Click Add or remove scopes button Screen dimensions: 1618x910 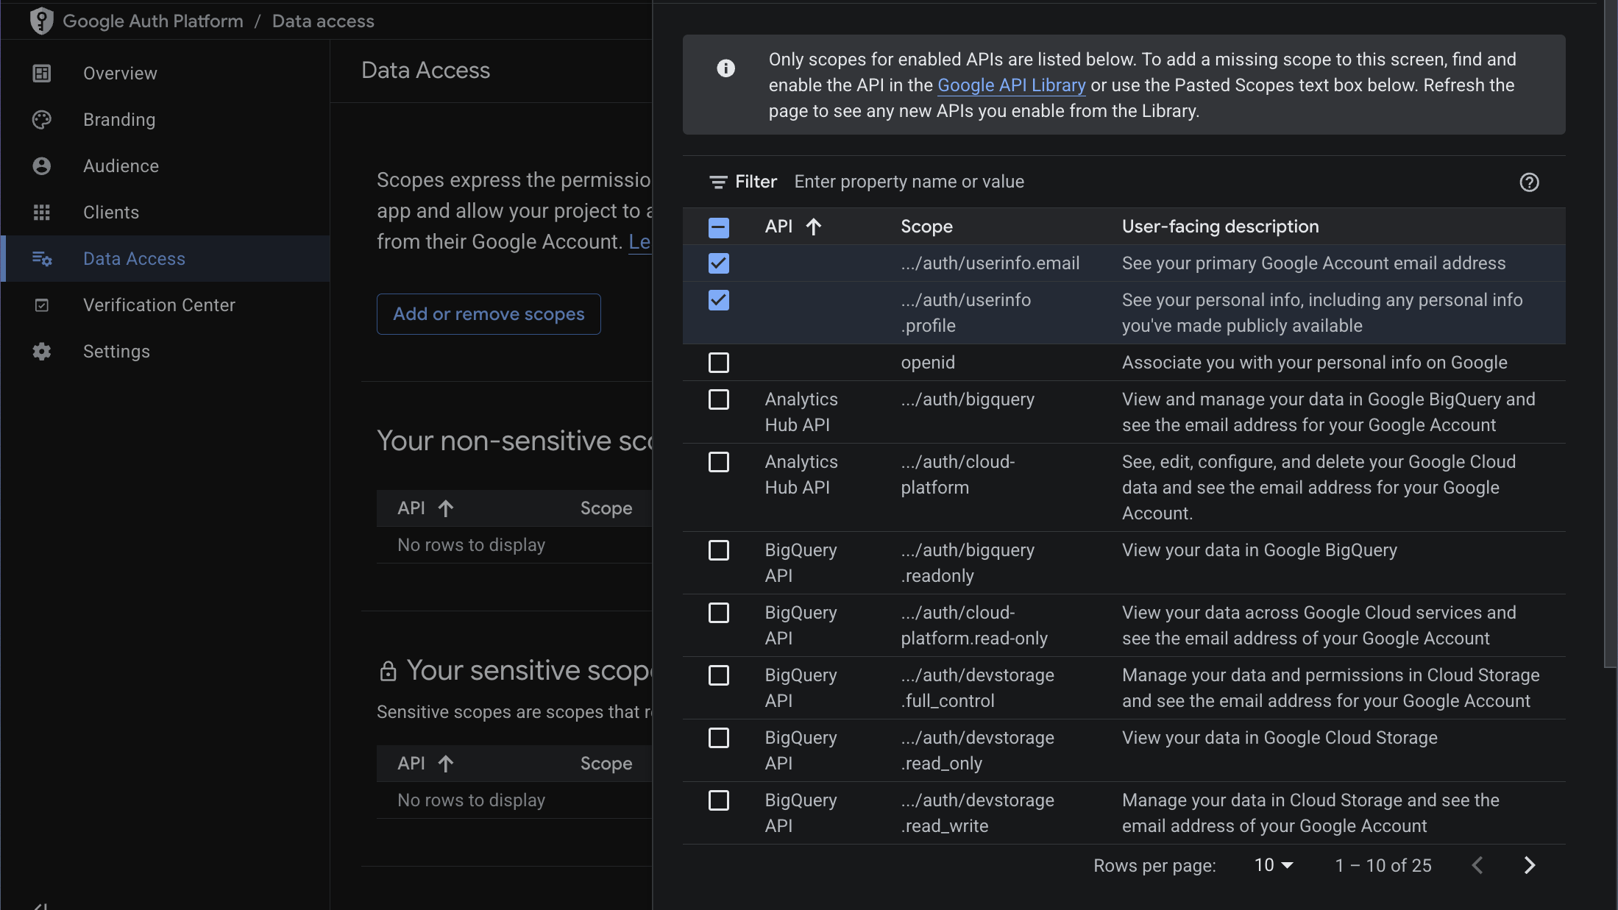point(489,314)
